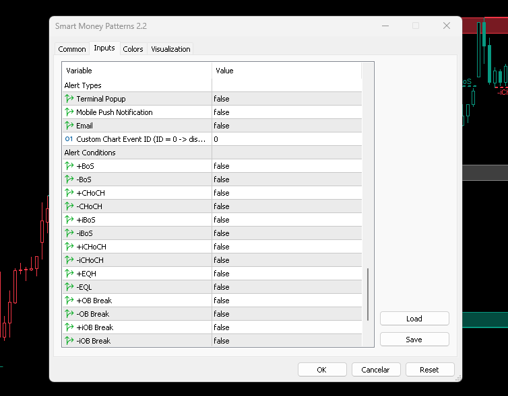Click the Reset button
This screenshot has height=396, width=508.
(429, 370)
